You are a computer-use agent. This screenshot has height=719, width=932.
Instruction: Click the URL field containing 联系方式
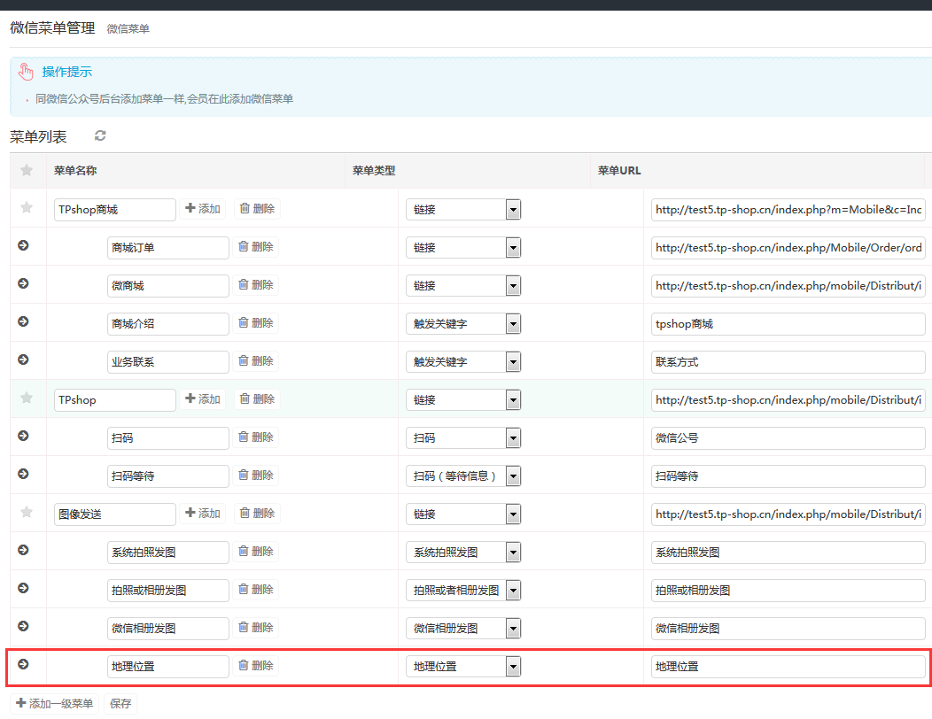coord(788,362)
